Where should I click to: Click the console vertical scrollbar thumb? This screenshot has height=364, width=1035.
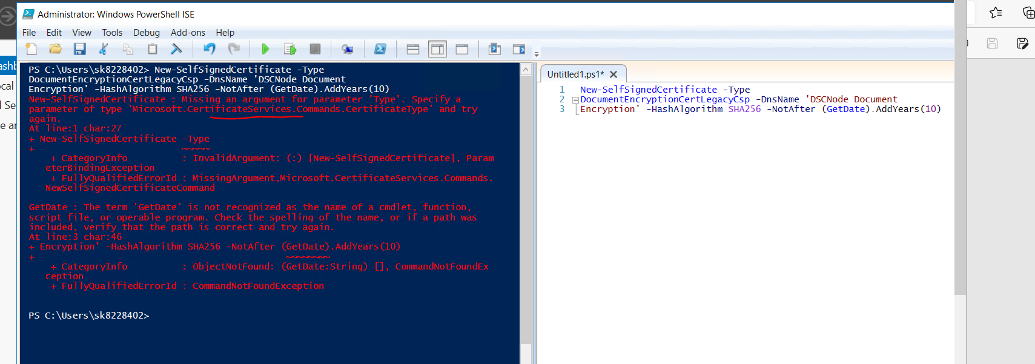(526, 210)
